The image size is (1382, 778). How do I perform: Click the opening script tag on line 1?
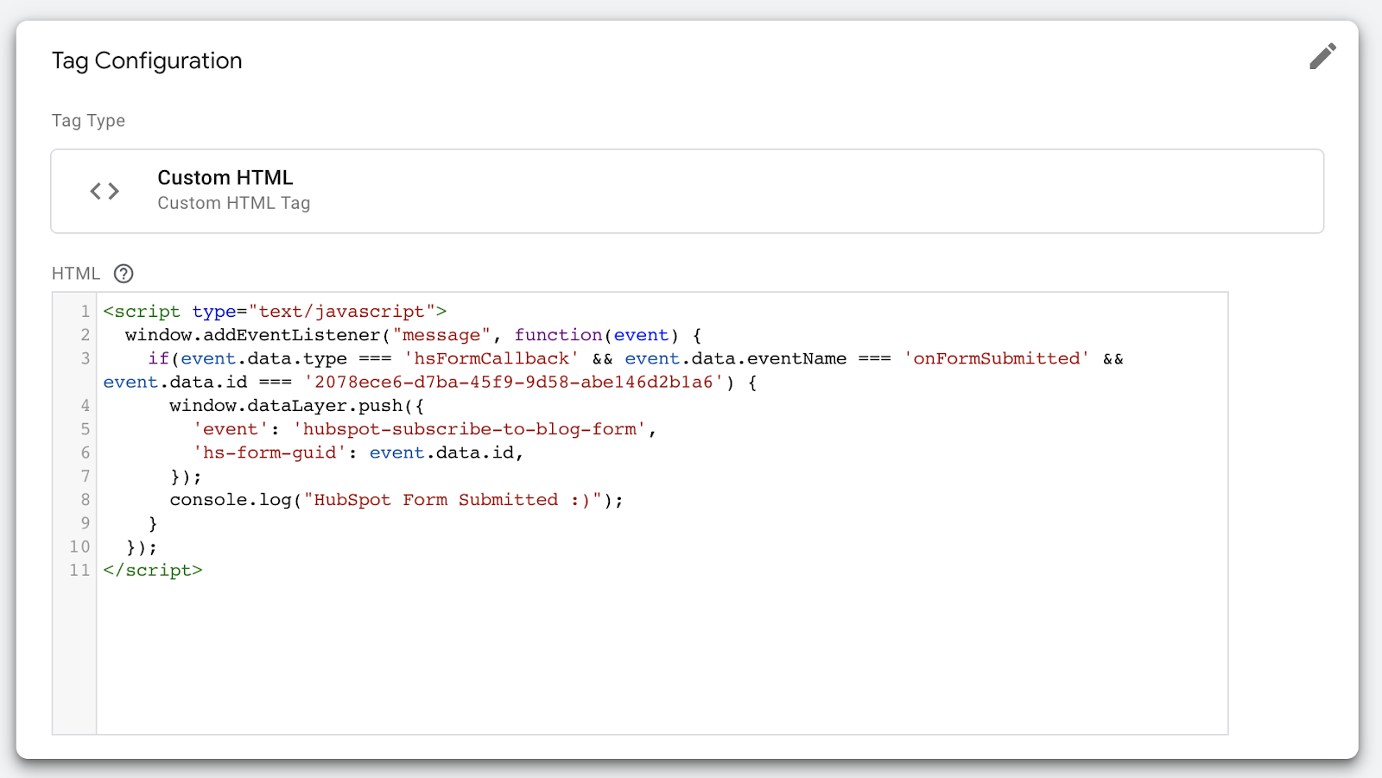[275, 312]
